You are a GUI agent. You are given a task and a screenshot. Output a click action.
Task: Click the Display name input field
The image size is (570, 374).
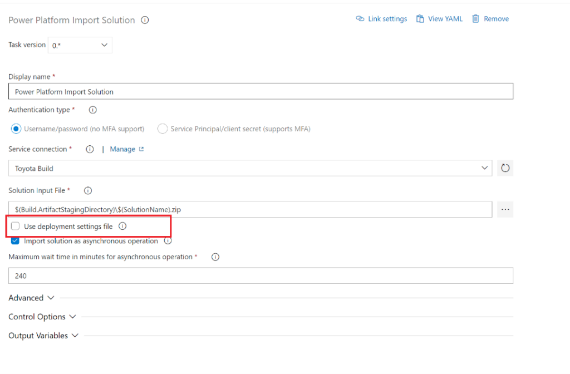tap(261, 91)
